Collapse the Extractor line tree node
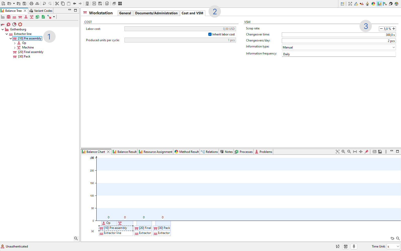 tap(7, 34)
